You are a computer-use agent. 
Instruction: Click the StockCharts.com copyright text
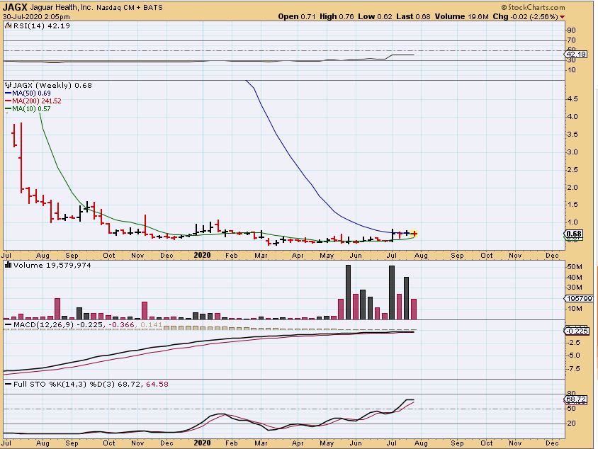coord(533,7)
